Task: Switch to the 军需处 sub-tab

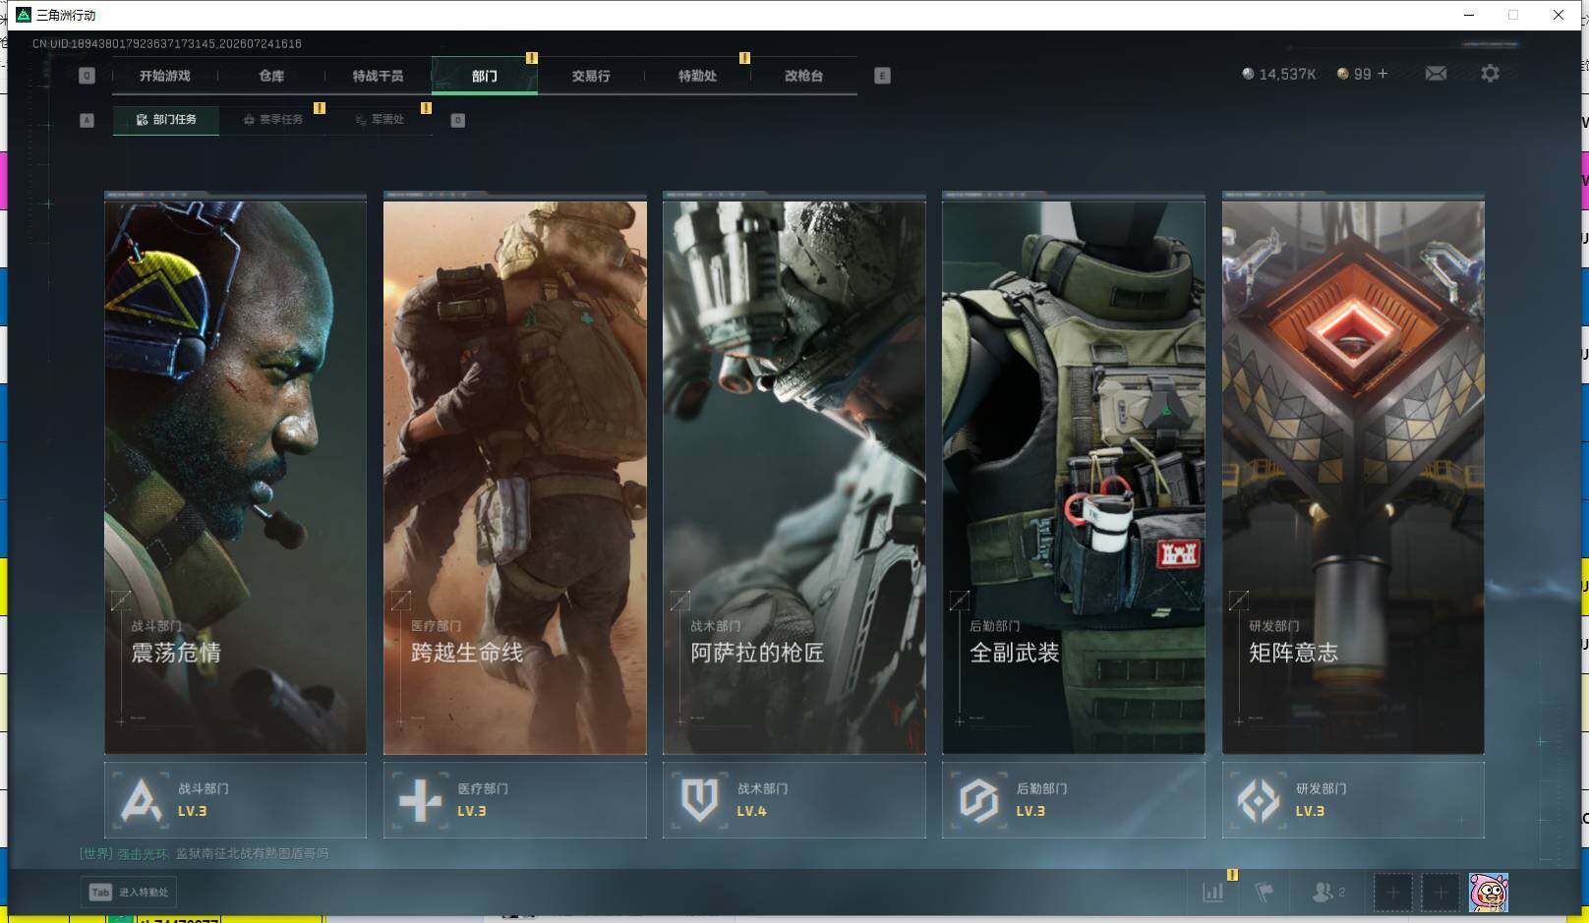Action: tap(380, 120)
